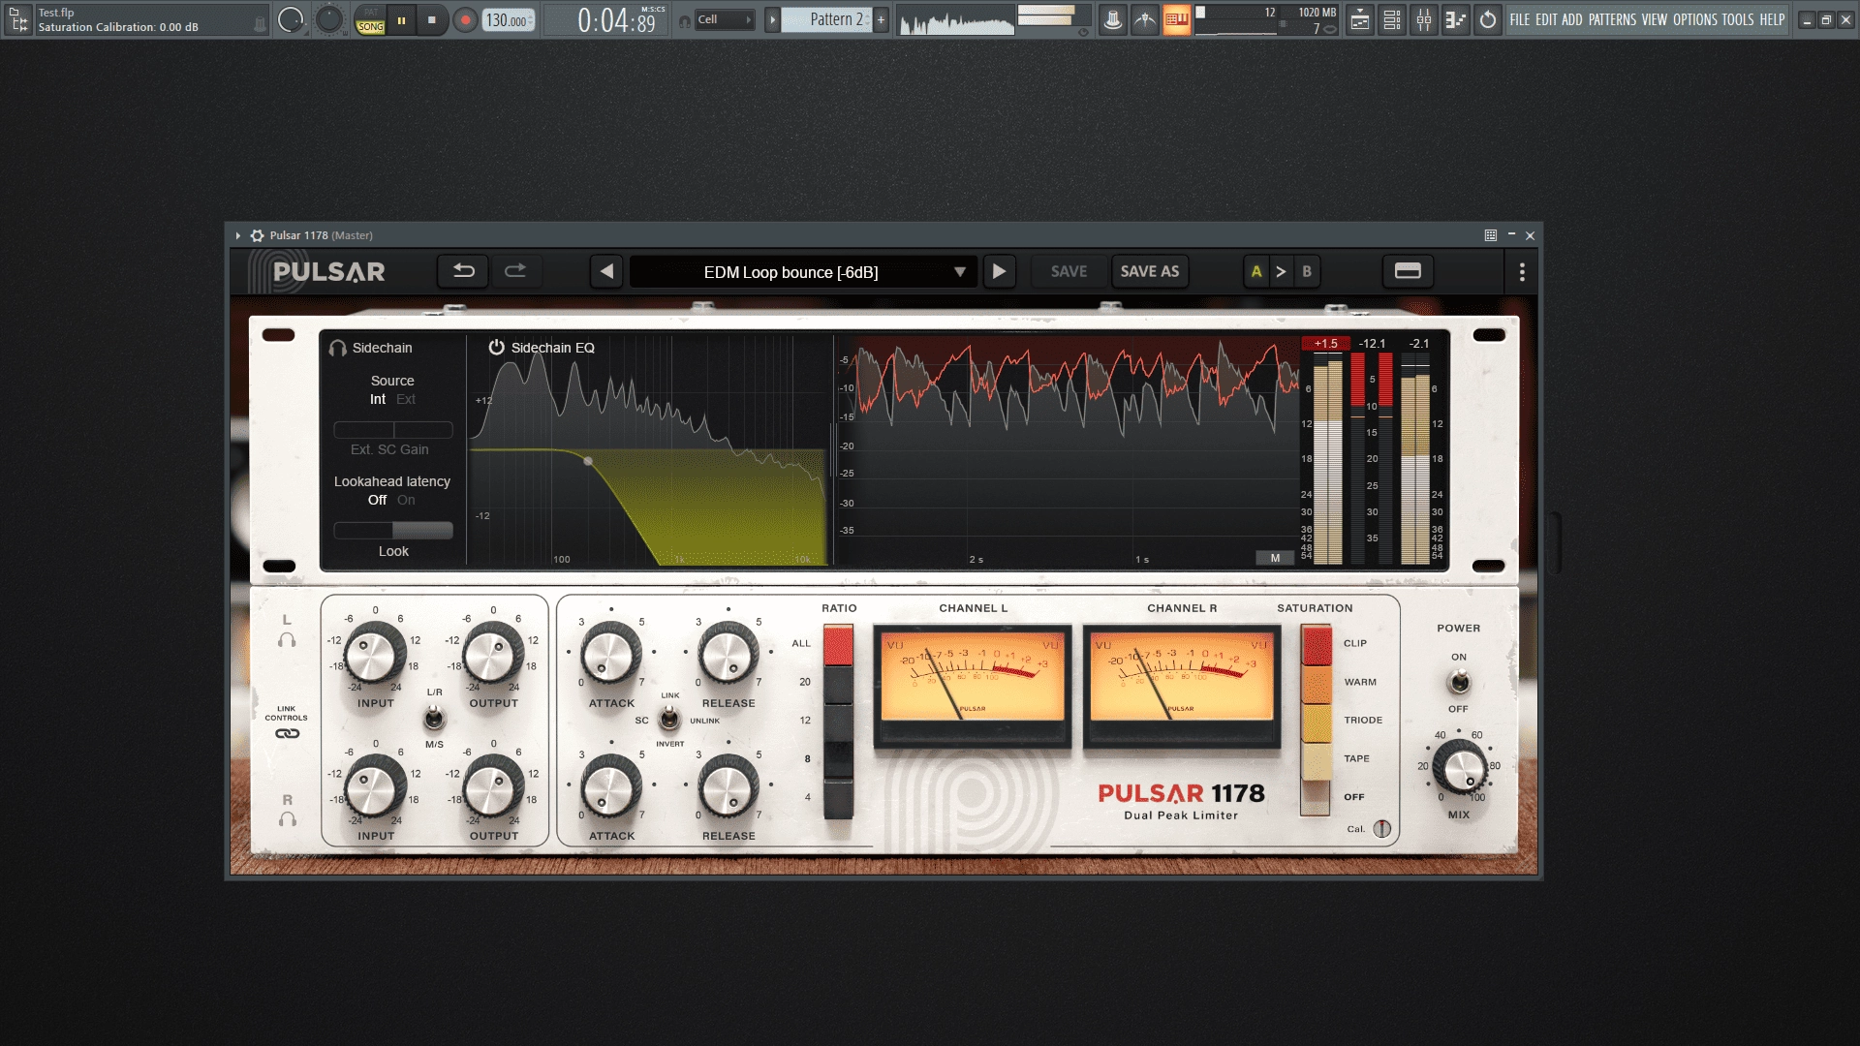The width and height of the screenshot is (1860, 1046).
Task: Open the Pattern 2 selector
Action: pyautogui.click(x=827, y=19)
